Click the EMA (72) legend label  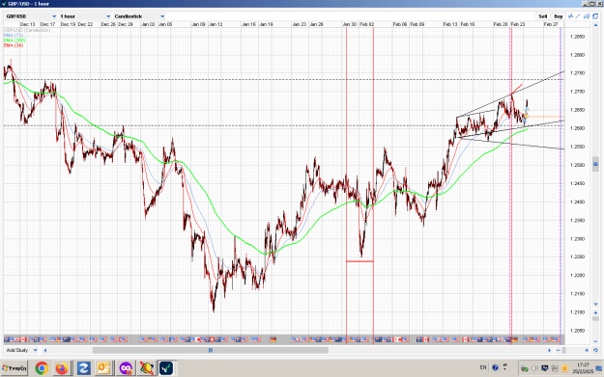14,35
